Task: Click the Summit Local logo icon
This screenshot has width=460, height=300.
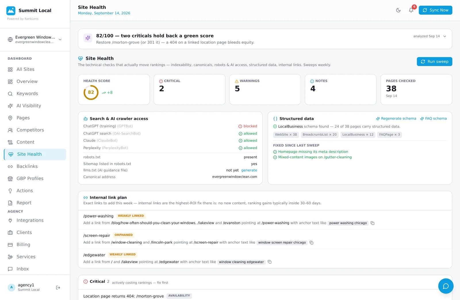Action: [x=11, y=11]
